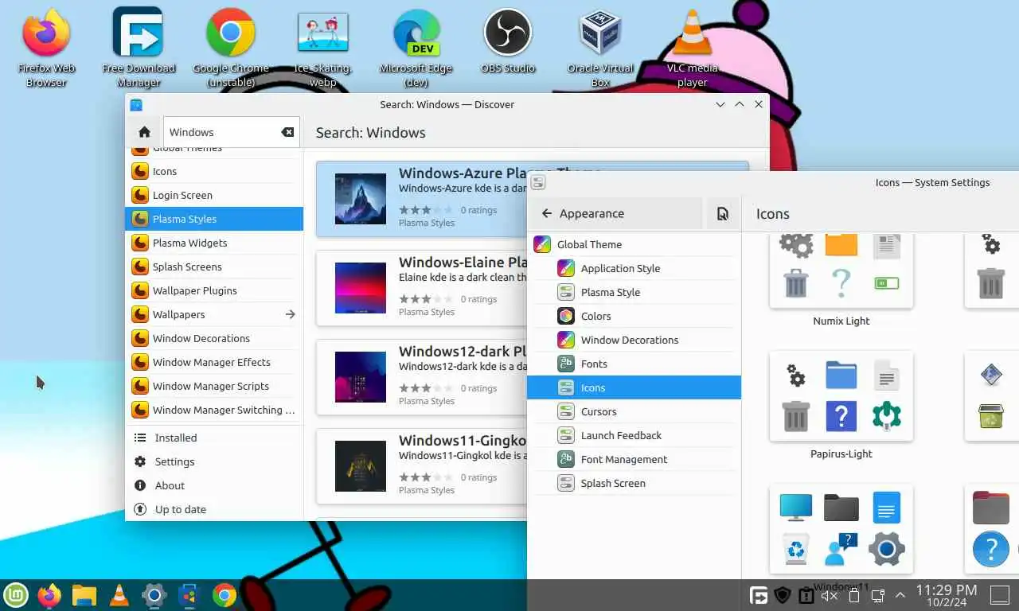Launch Chrome from the taskbar

[x=224, y=594]
